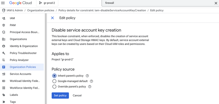
Task: Close the Edit policy panel with X
Action: tap(52, 18)
